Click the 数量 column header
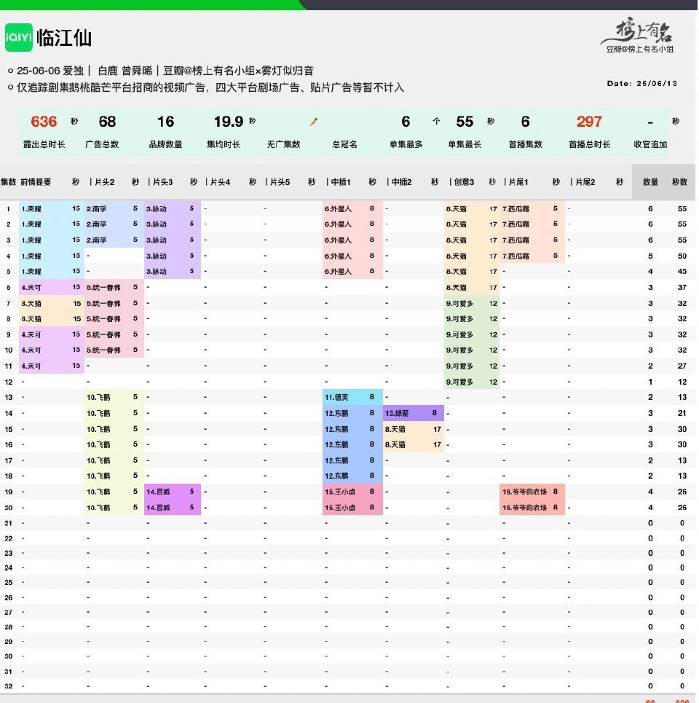 coord(650,182)
